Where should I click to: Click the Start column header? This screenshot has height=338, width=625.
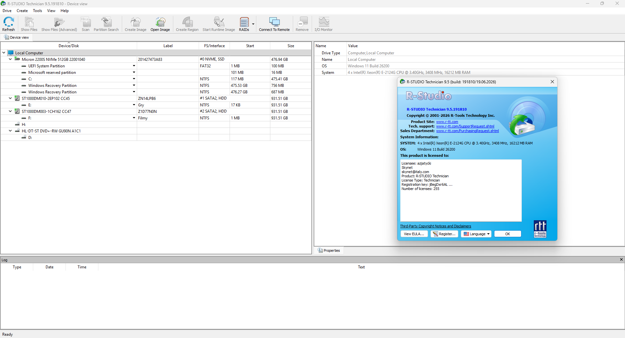(250, 46)
